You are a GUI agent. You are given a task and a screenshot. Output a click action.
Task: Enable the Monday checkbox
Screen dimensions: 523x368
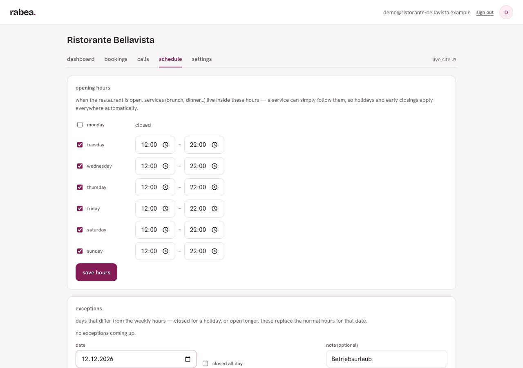[80, 125]
